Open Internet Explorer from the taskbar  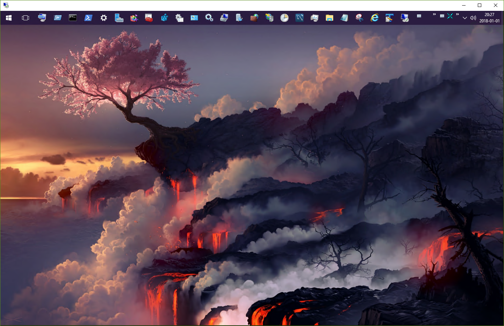pos(375,18)
